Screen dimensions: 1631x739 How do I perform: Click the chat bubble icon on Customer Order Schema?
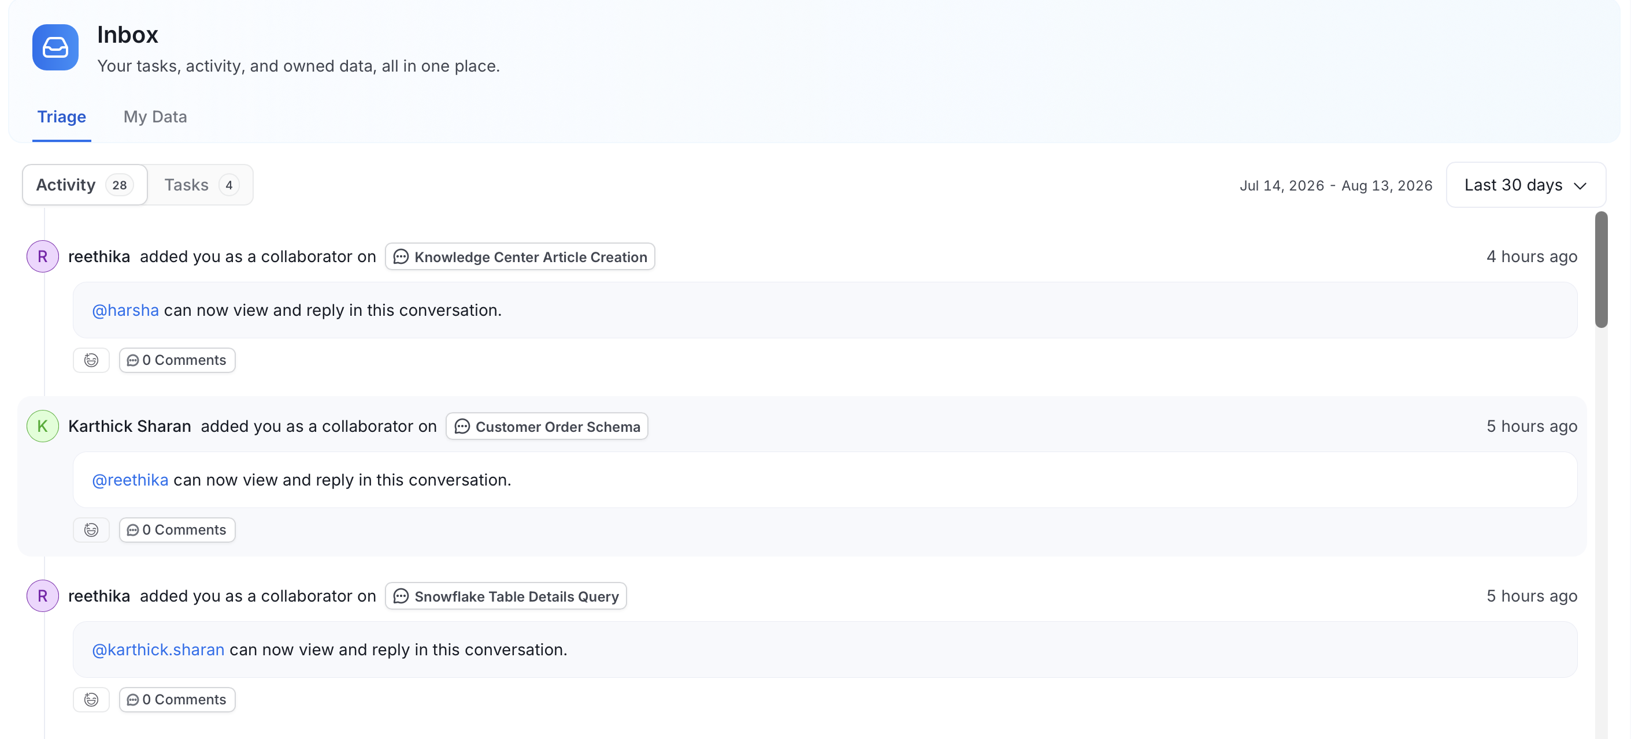pos(462,427)
